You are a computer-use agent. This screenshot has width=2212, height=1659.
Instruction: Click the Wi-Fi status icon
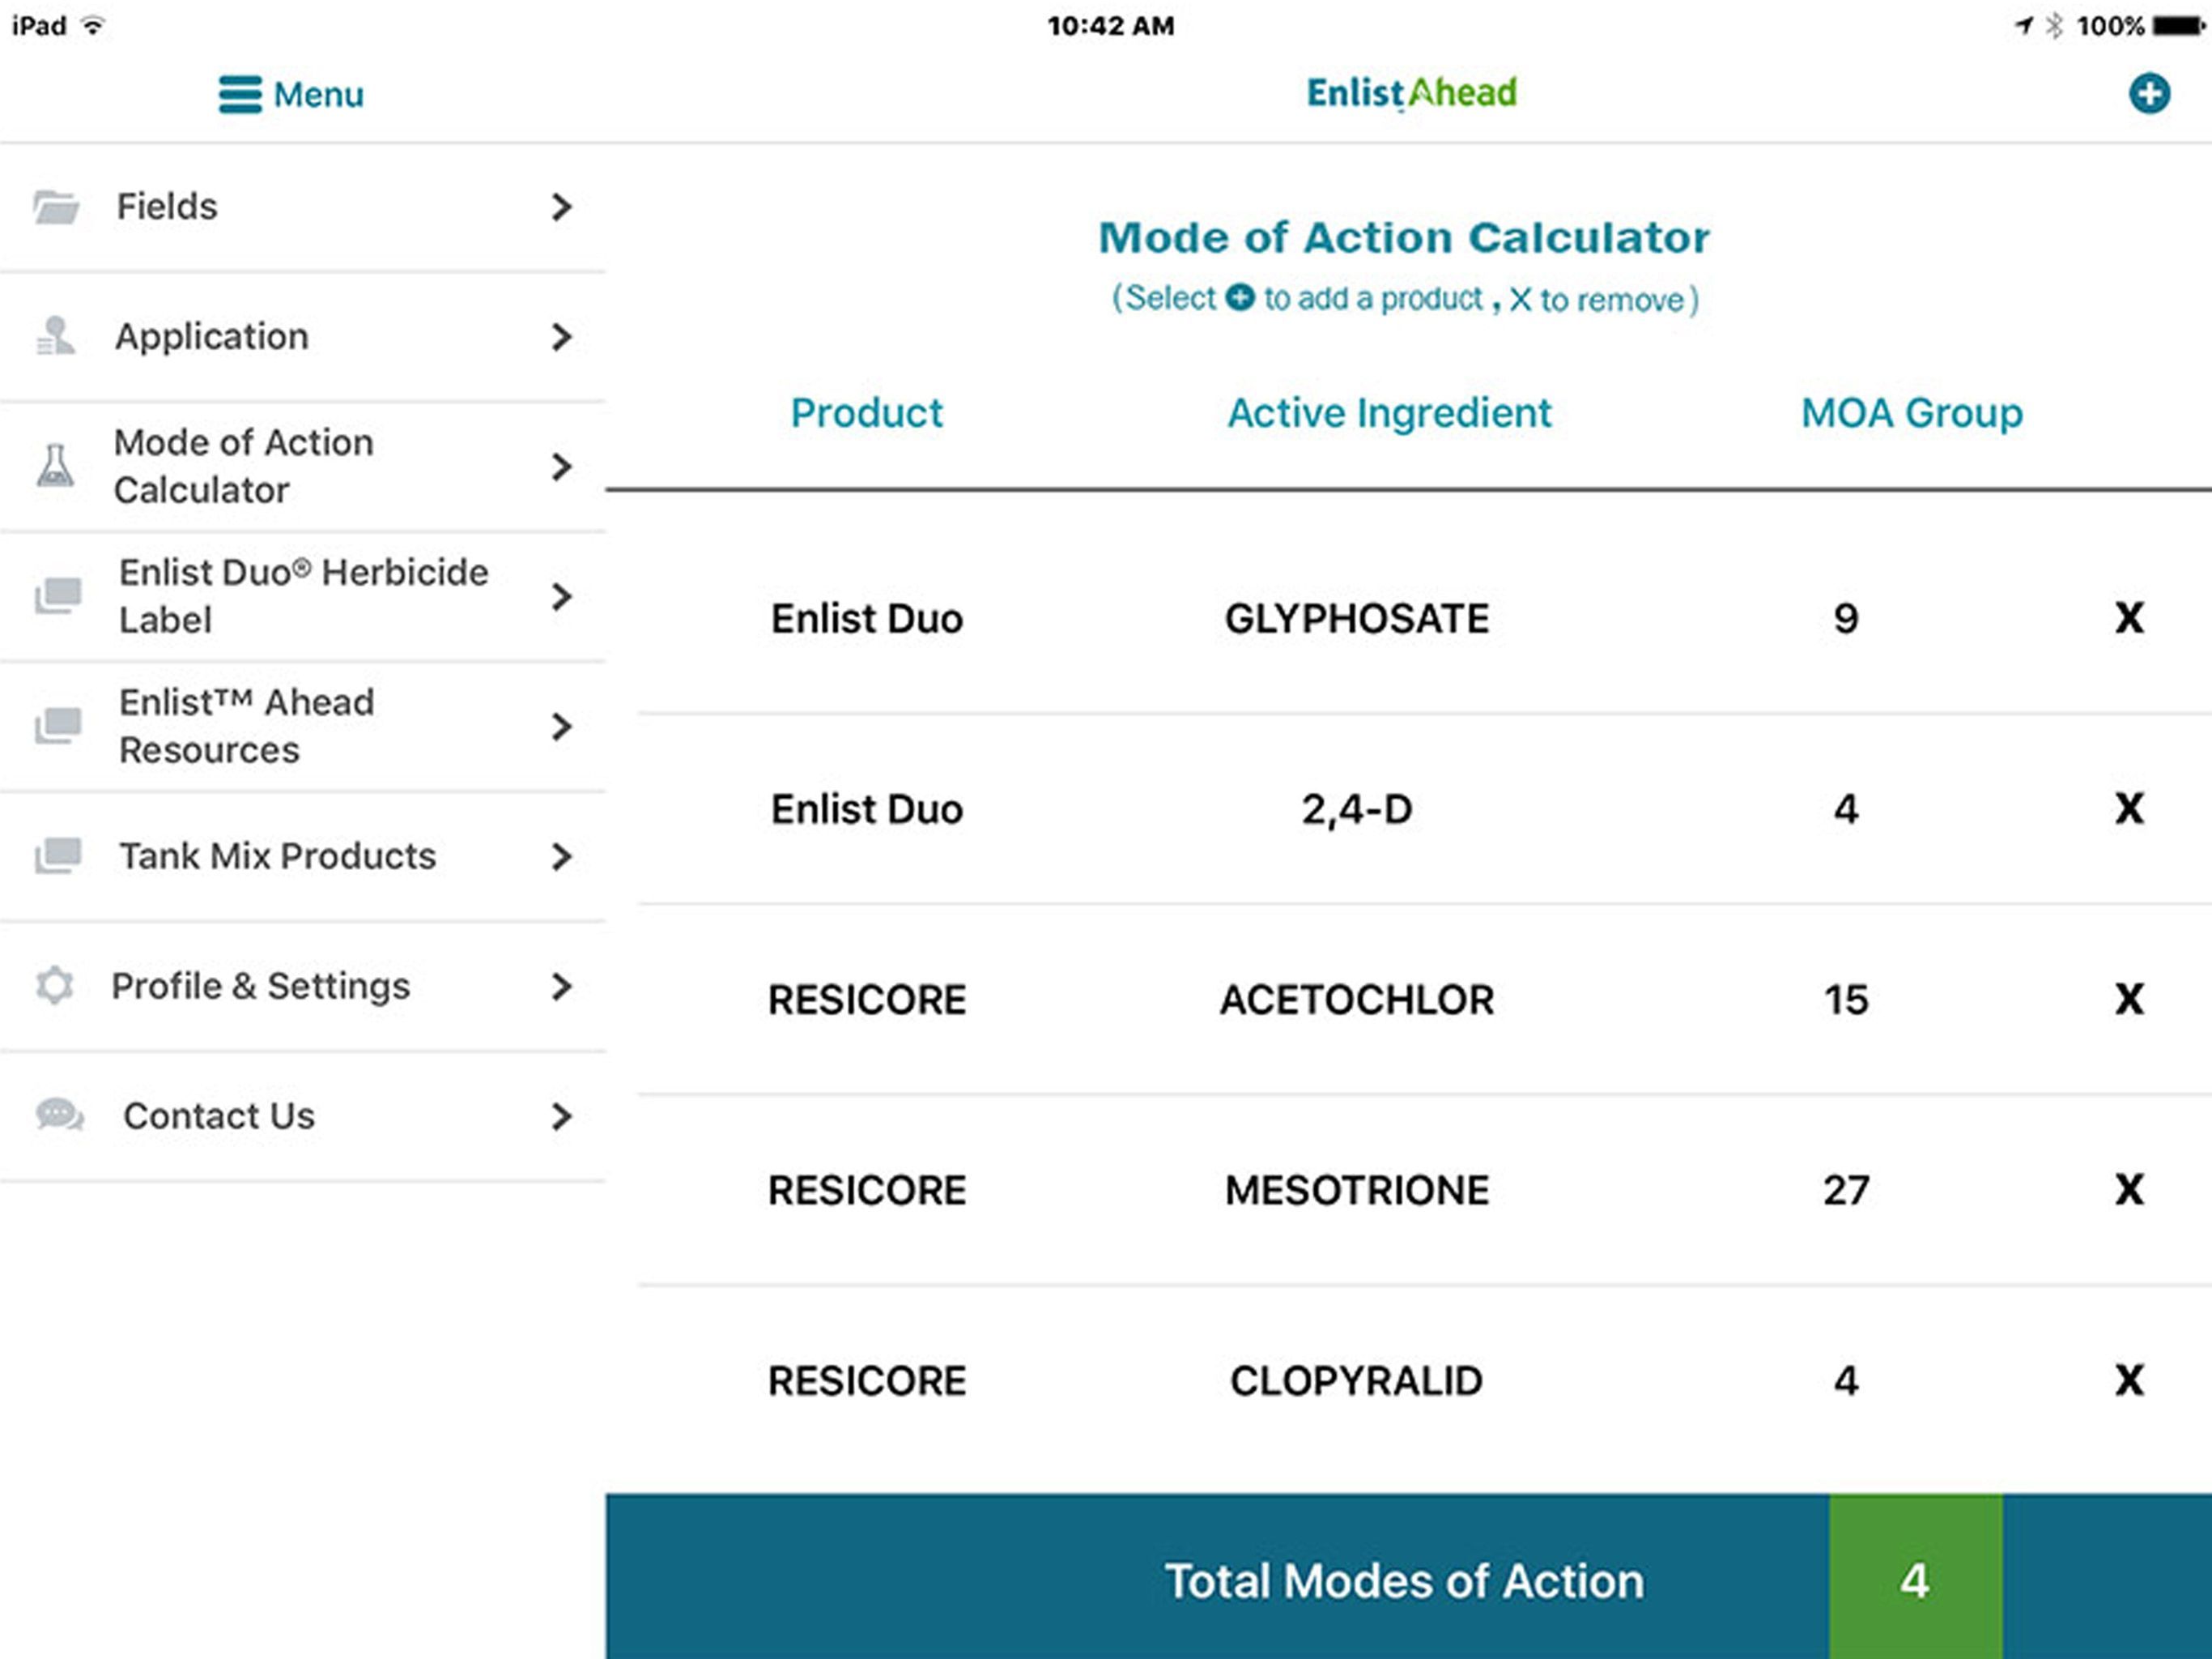pyautogui.click(x=93, y=26)
